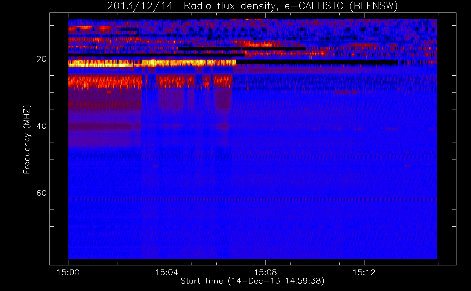The width and height of the screenshot is (471, 291).
Task: Click the 40 MHz frequency tick label
Action: coord(42,126)
